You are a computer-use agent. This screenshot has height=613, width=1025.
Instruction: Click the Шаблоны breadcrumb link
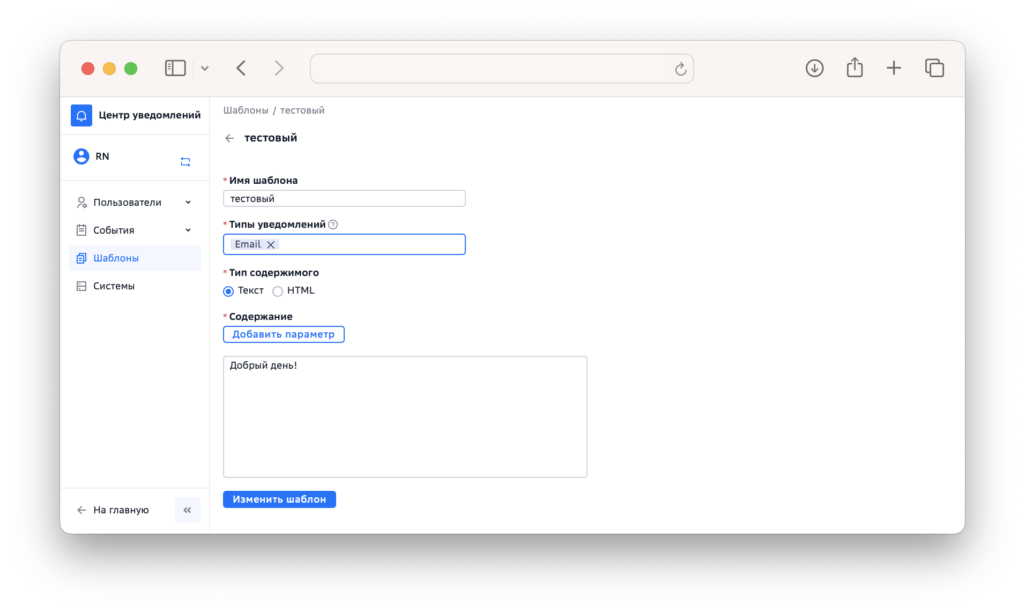point(246,110)
